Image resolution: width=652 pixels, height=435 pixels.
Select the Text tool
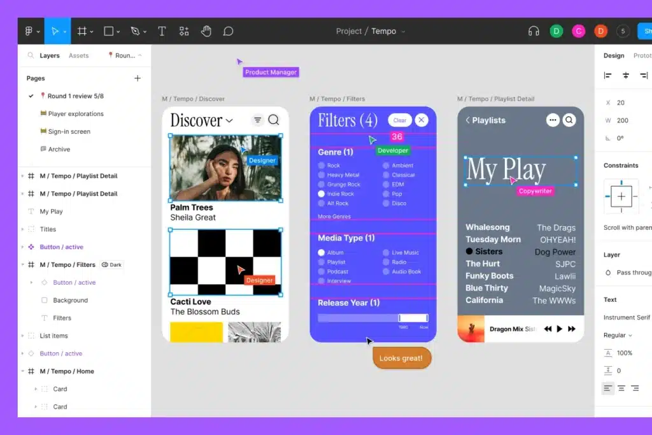pyautogui.click(x=162, y=31)
